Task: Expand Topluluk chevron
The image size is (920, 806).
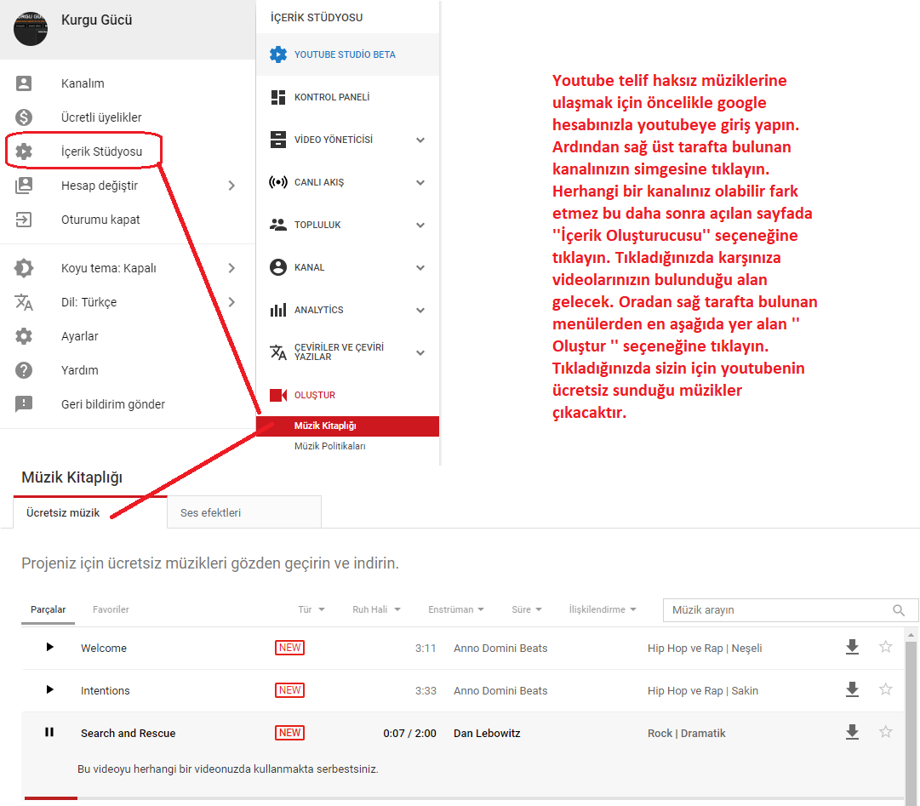Action: point(420,226)
